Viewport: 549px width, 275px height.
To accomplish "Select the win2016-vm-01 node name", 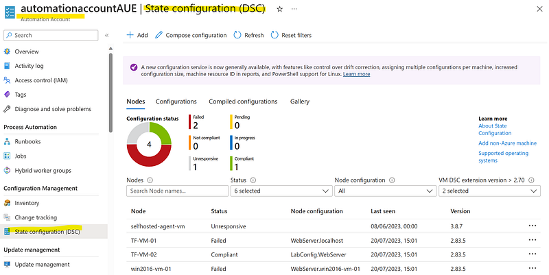I will (x=151, y=269).
